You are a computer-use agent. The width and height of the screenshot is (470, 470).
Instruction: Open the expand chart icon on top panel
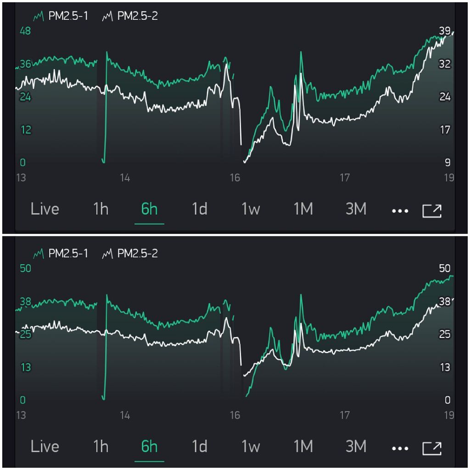tap(432, 209)
